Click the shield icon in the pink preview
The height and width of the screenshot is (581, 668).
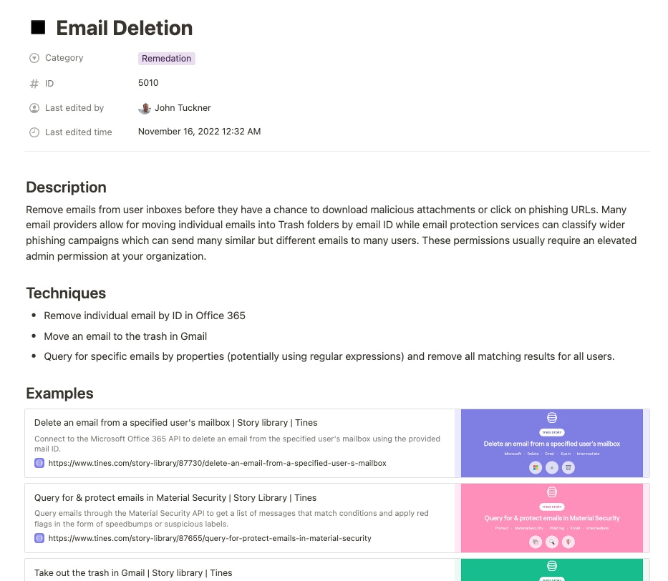(568, 542)
